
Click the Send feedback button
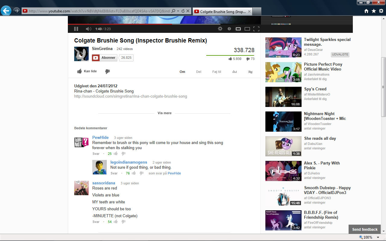pyautogui.click(x=365, y=229)
